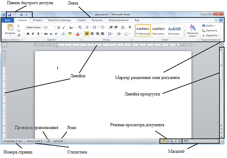Click the Decrease Indent icon
The width and height of the screenshot is (227, 158).
pos(111,27)
